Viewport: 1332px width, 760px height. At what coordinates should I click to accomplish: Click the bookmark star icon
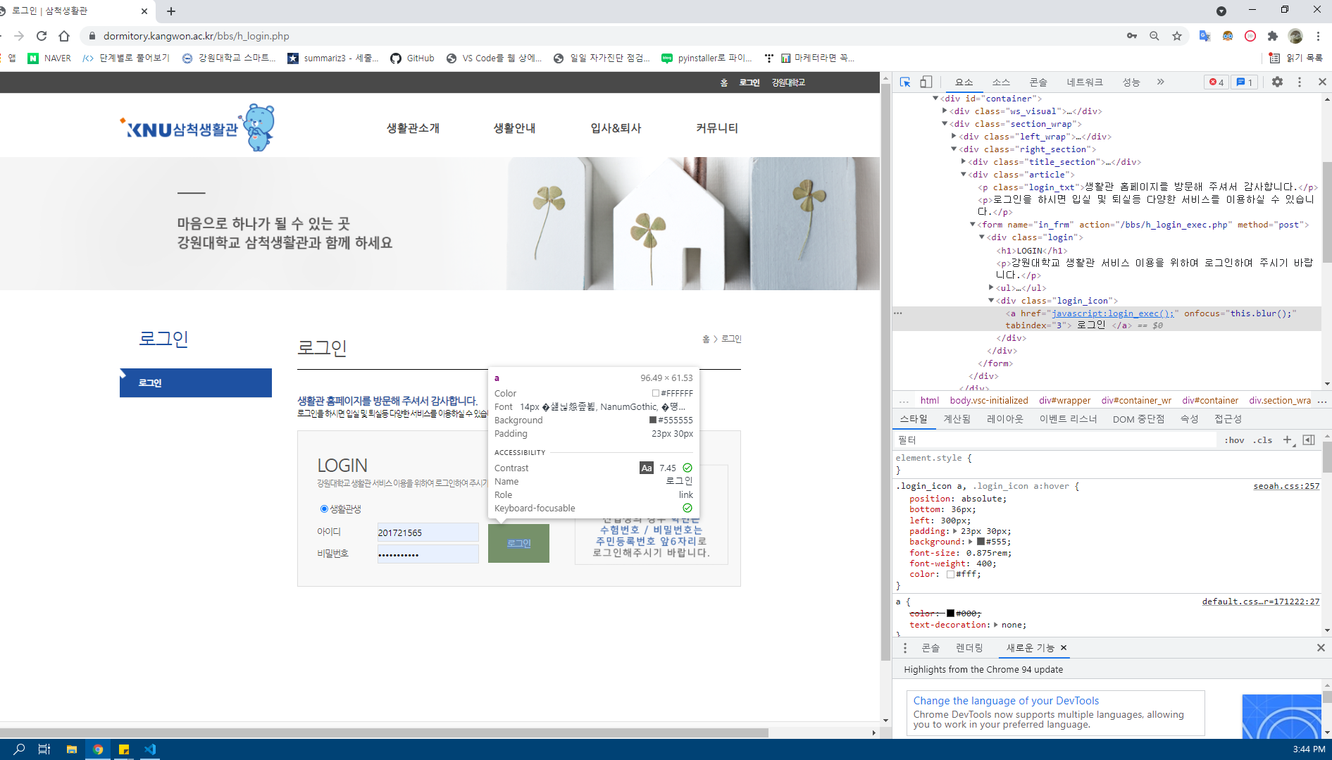pyautogui.click(x=1177, y=36)
